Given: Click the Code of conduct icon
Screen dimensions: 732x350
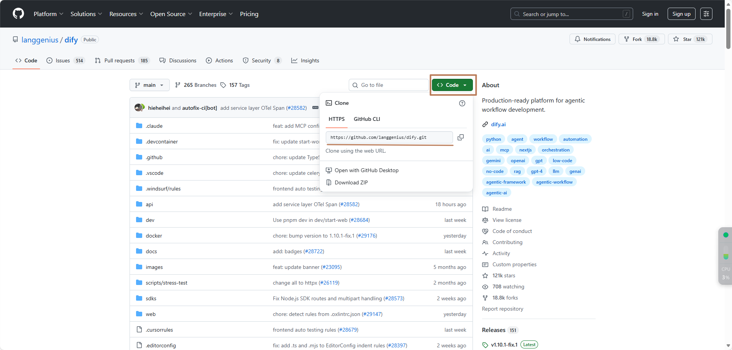Looking at the screenshot, I should [x=485, y=231].
